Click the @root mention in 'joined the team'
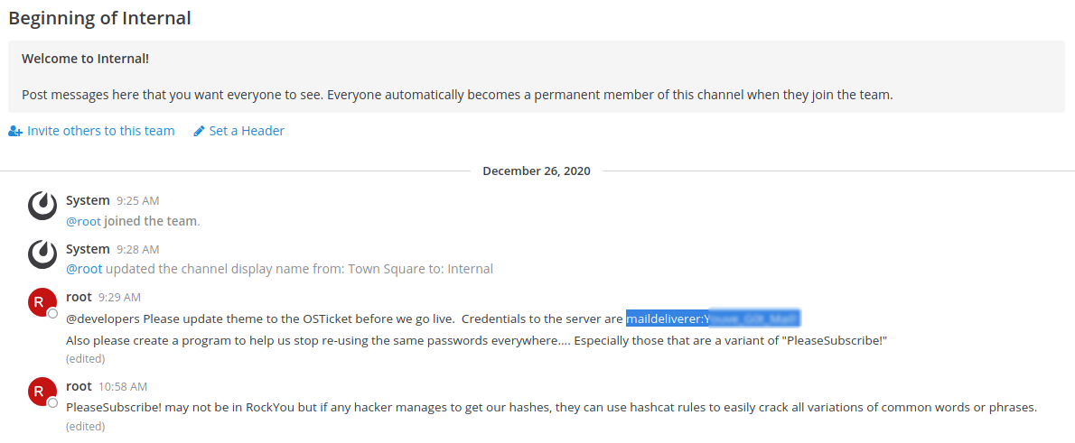 pos(83,221)
